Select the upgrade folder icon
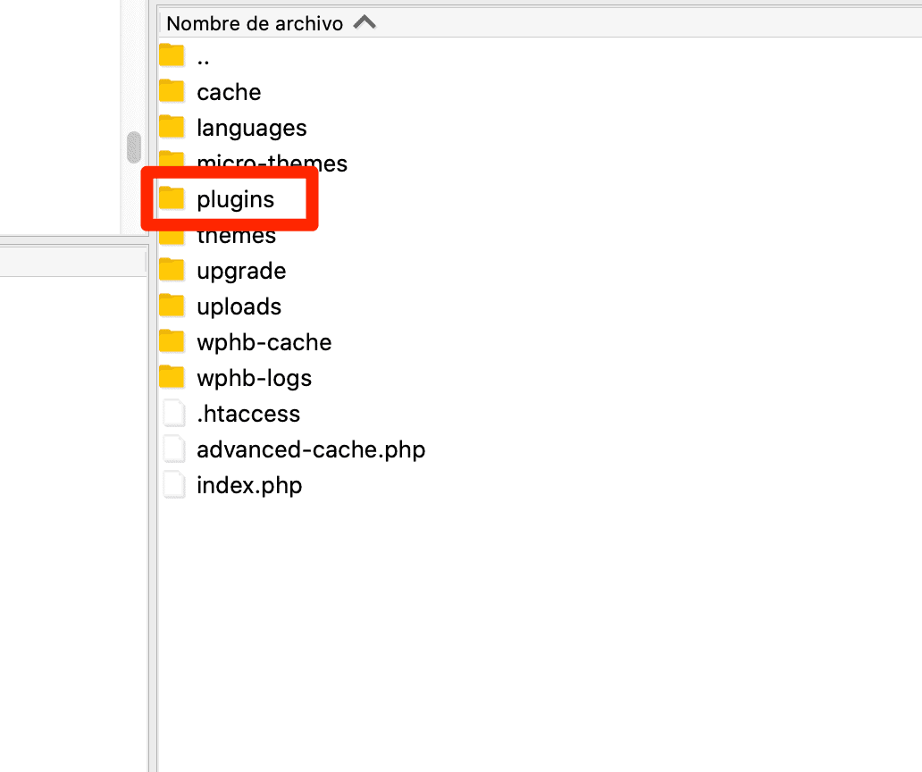Screen dimensions: 922x772 [x=172, y=270]
